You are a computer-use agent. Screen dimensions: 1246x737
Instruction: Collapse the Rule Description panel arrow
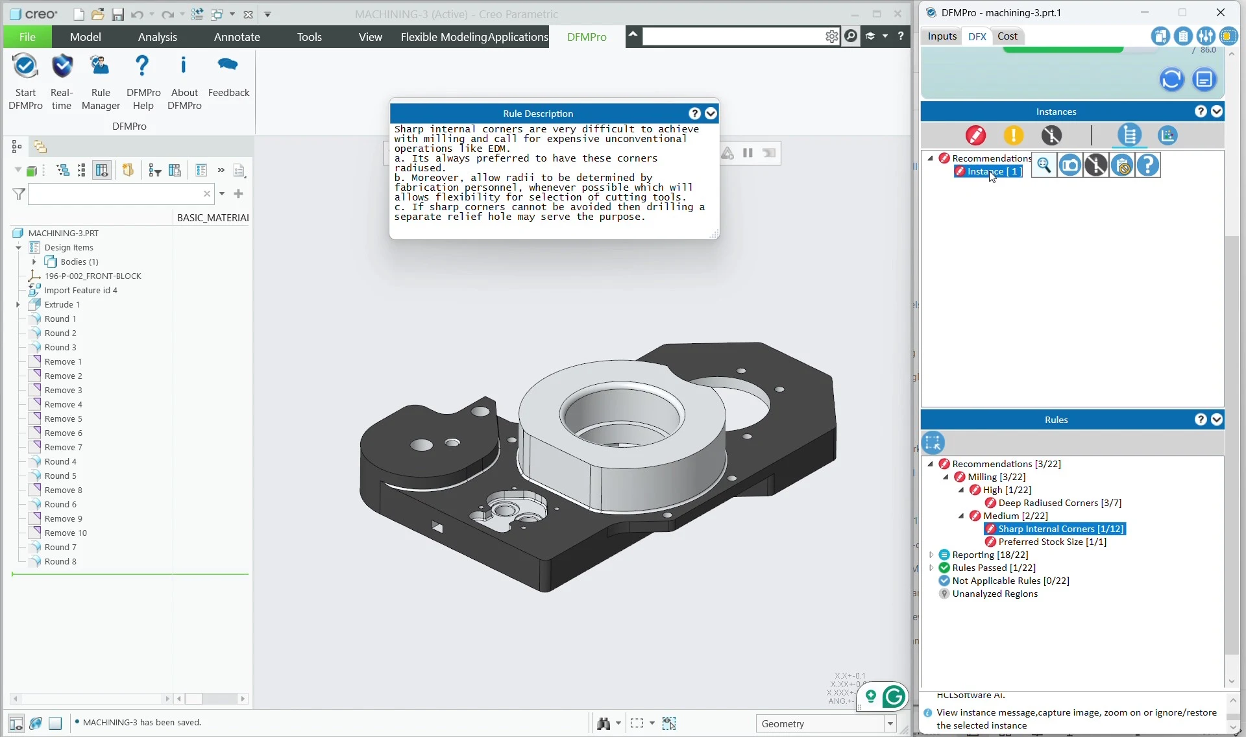711,114
